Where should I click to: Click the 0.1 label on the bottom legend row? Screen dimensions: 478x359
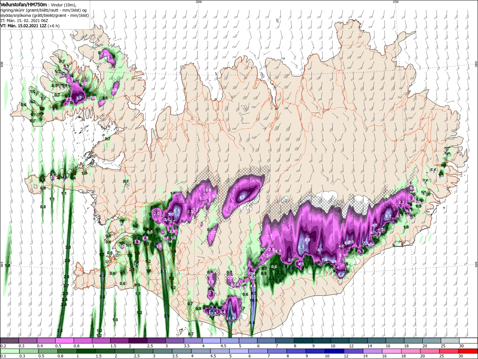point(3,356)
